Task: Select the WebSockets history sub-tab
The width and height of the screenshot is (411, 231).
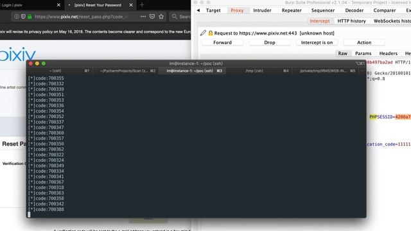Action: point(392,21)
